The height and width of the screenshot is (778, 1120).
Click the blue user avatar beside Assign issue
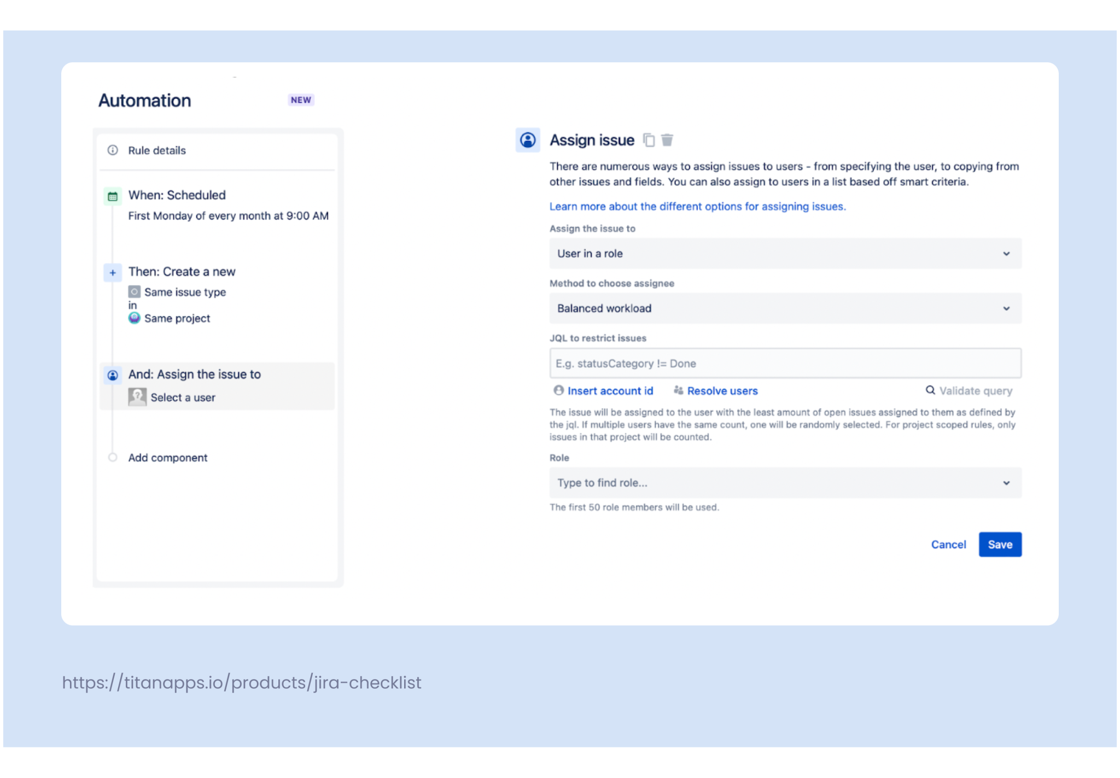click(x=528, y=141)
